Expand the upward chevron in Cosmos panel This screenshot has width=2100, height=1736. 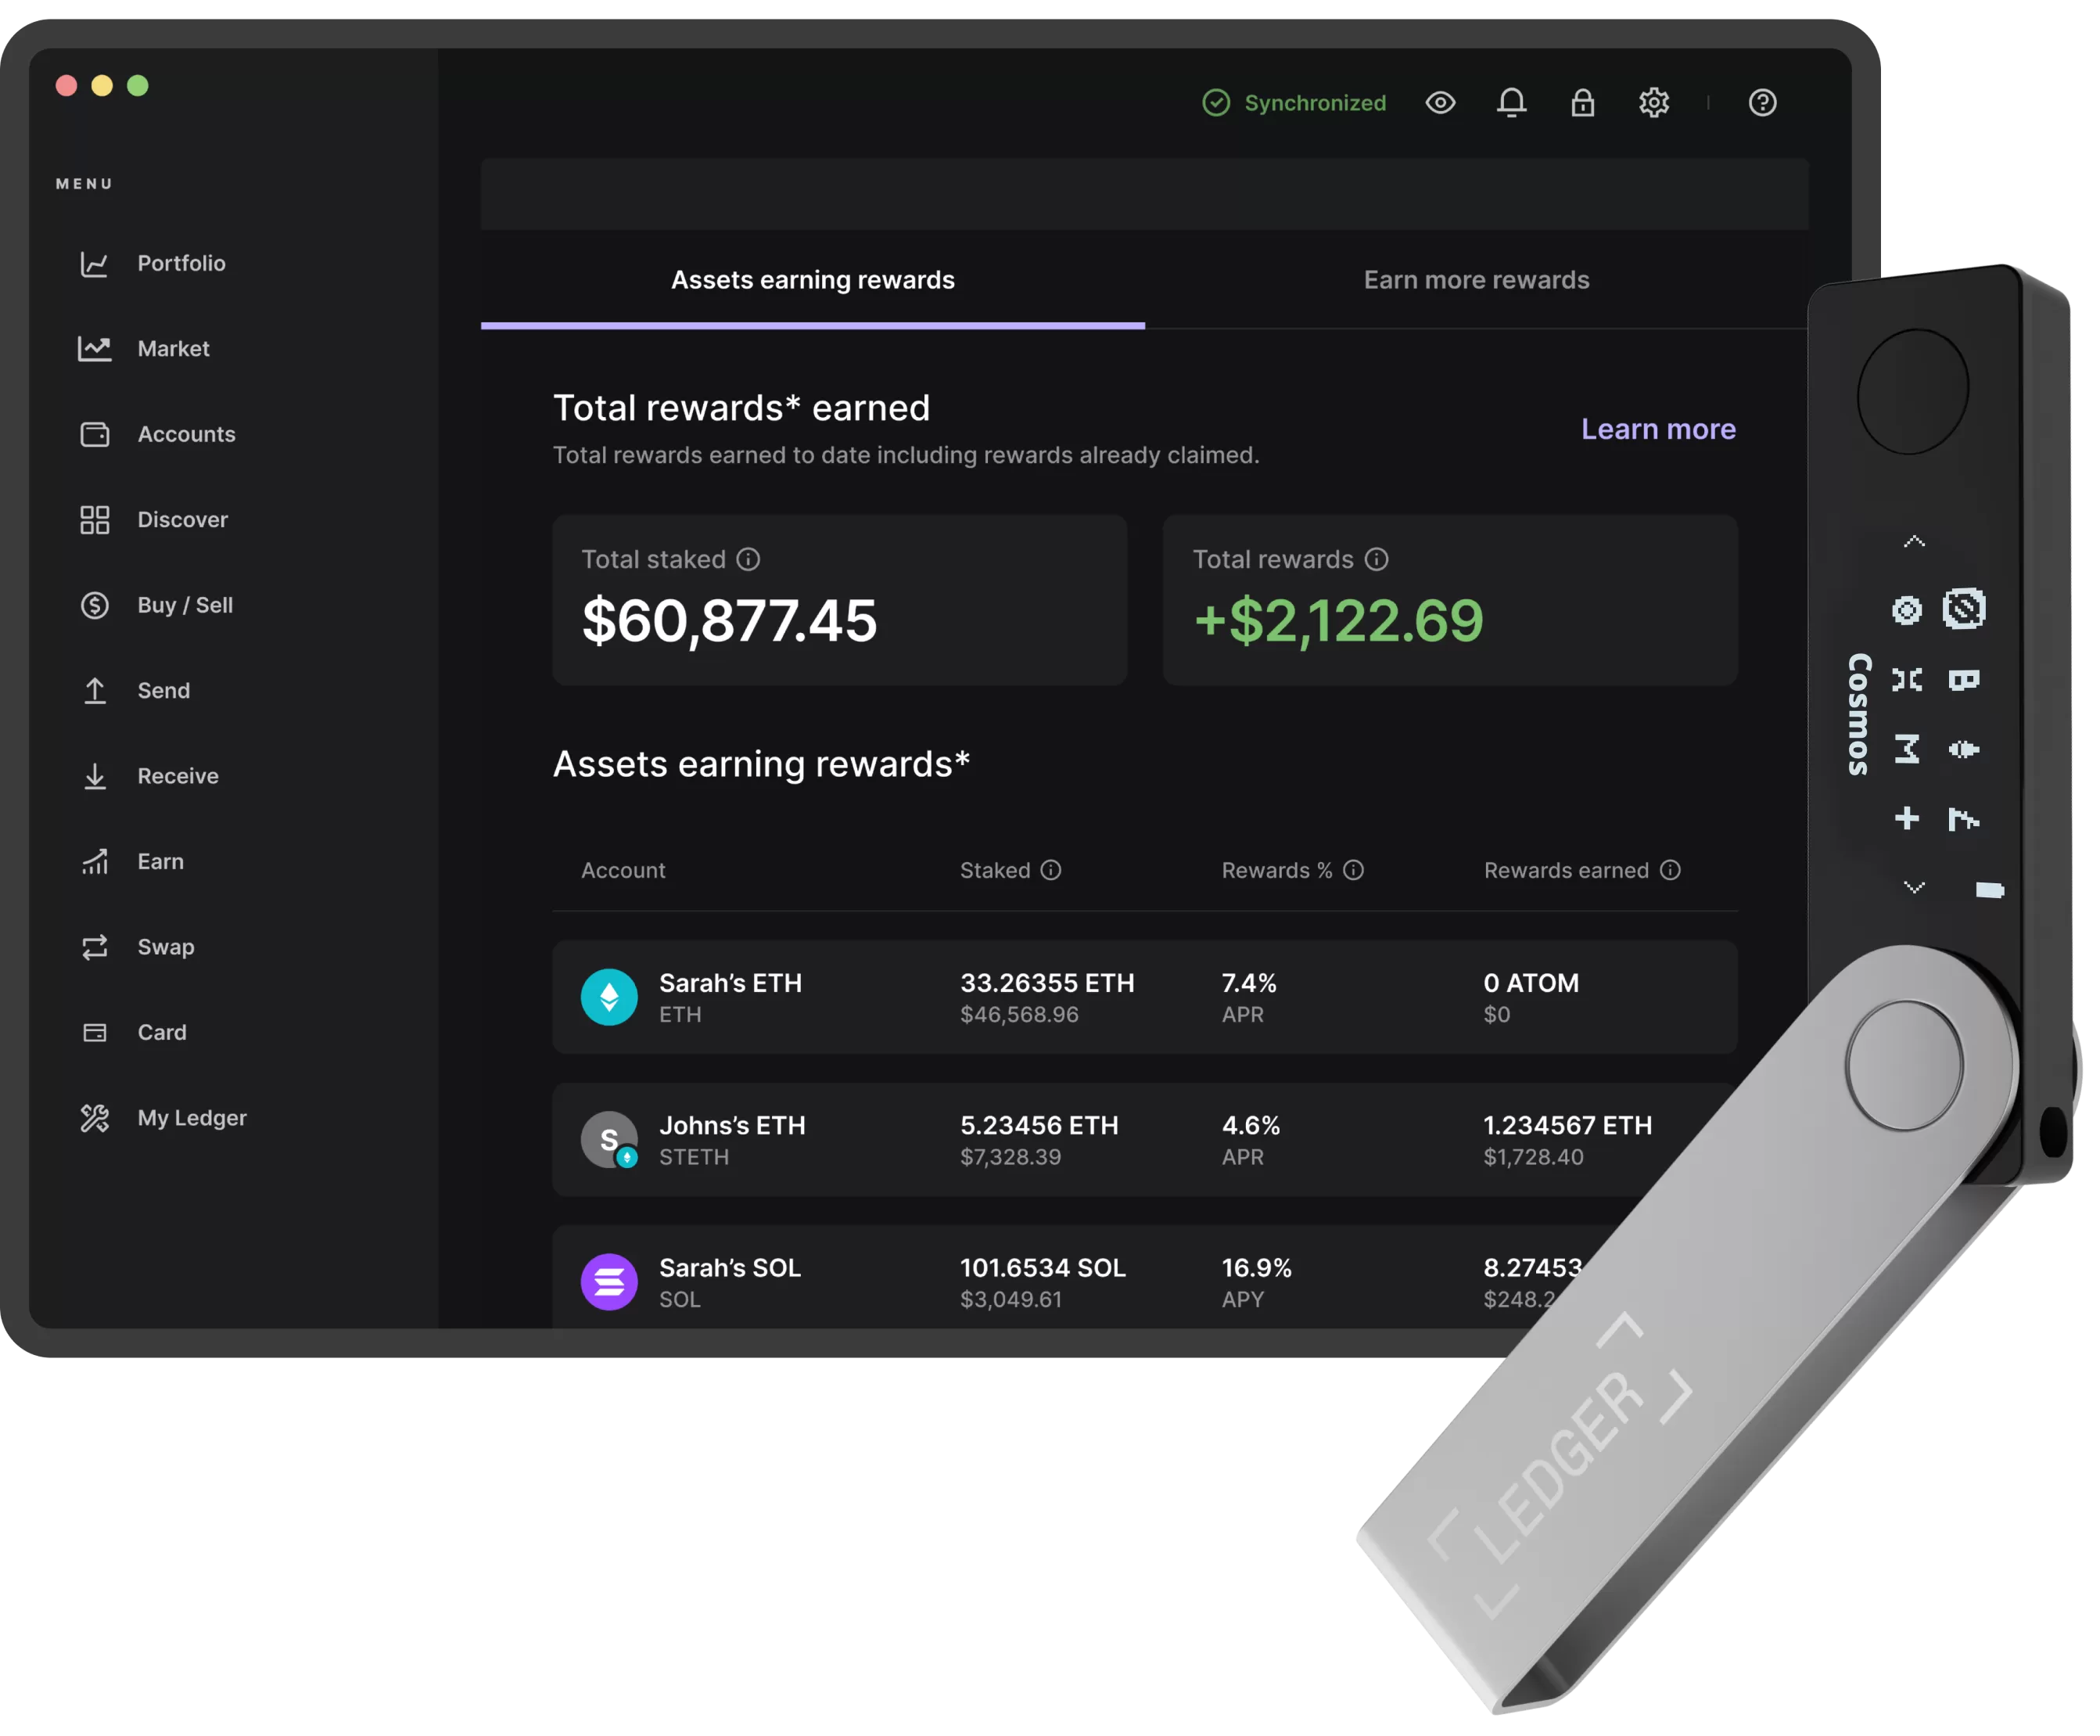click(x=1913, y=541)
